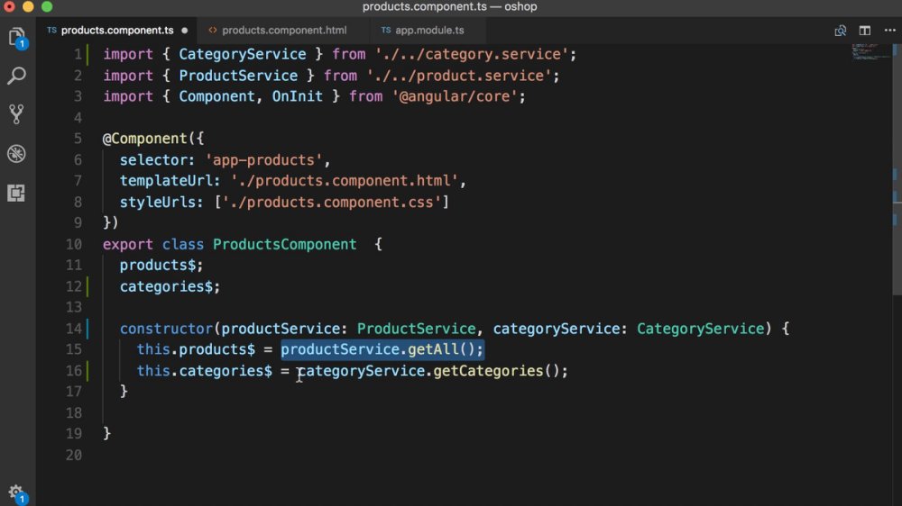Click the ProductsComponent class name
Image resolution: width=902 pixels, height=506 pixels.
285,245
